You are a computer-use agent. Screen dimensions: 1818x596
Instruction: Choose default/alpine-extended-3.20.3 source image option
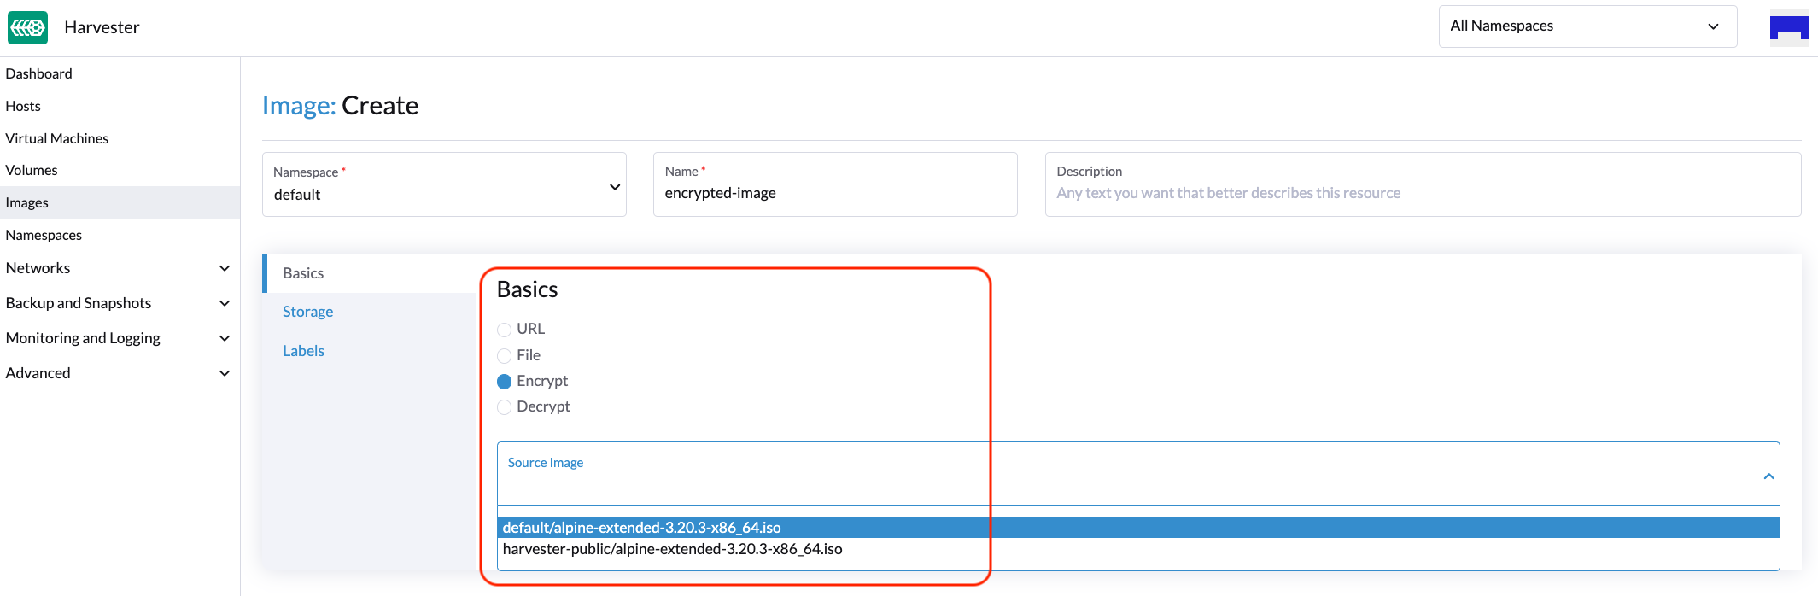pyautogui.click(x=642, y=528)
